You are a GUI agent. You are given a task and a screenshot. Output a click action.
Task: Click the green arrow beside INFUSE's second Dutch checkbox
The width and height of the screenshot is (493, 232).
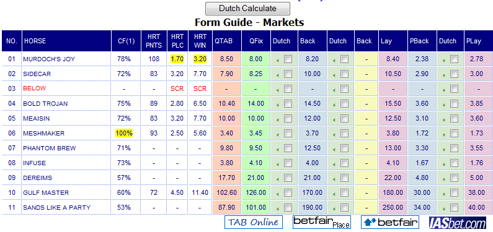coord(334,163)
